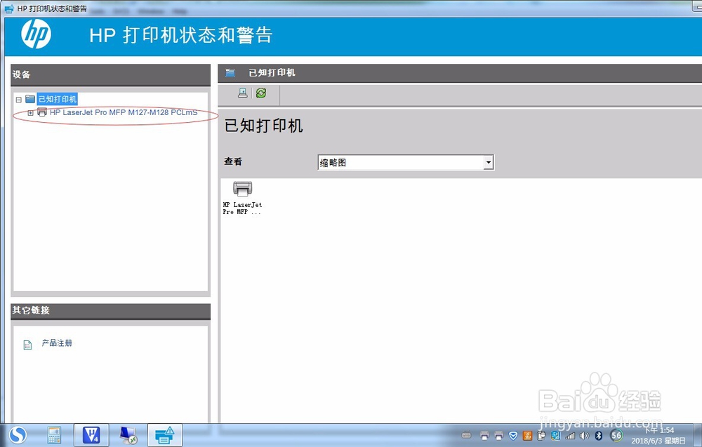This screenshot has height=447, width=702.
Task: Select the 已知打印机 folder in the tree
Action: point(58,99)
